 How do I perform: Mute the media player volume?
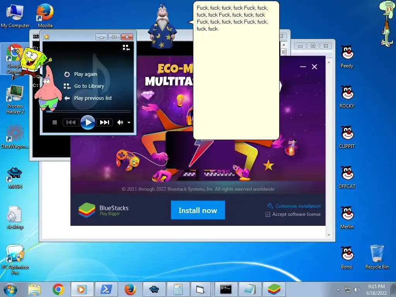tap(120, 123)
